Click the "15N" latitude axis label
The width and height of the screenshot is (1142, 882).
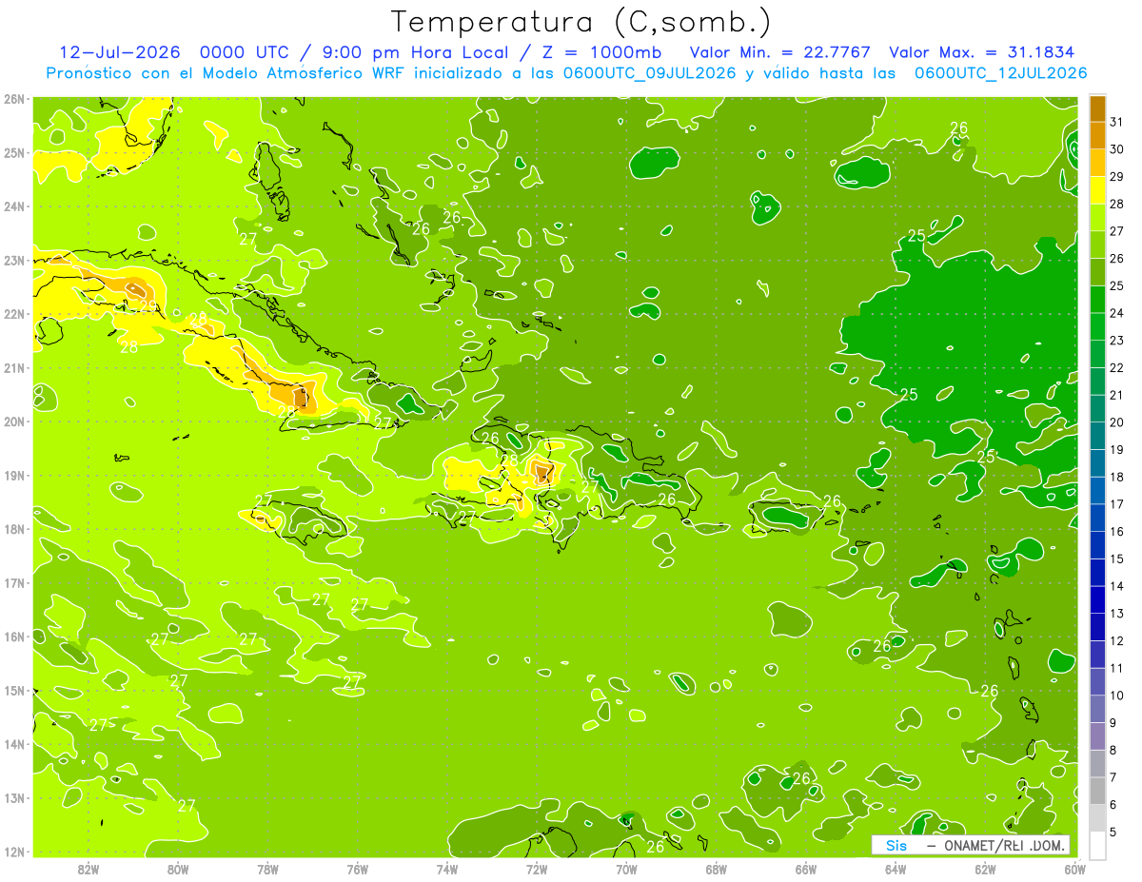click(x=13, y=691)
